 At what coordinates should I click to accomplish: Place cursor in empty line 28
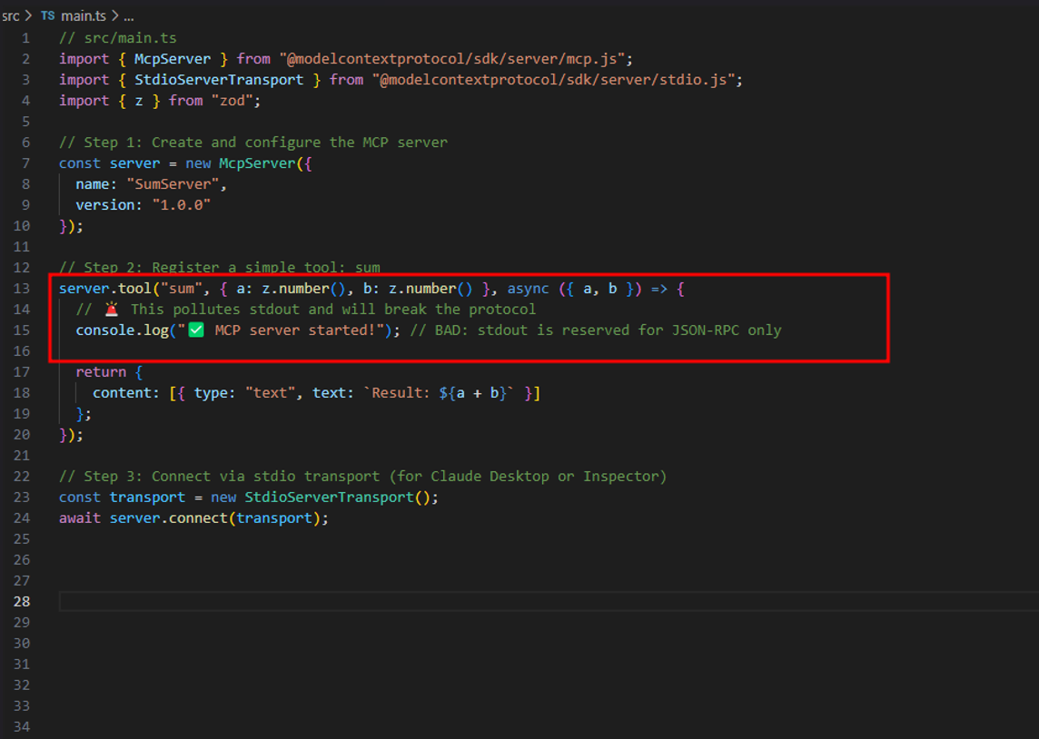point(363,602)
